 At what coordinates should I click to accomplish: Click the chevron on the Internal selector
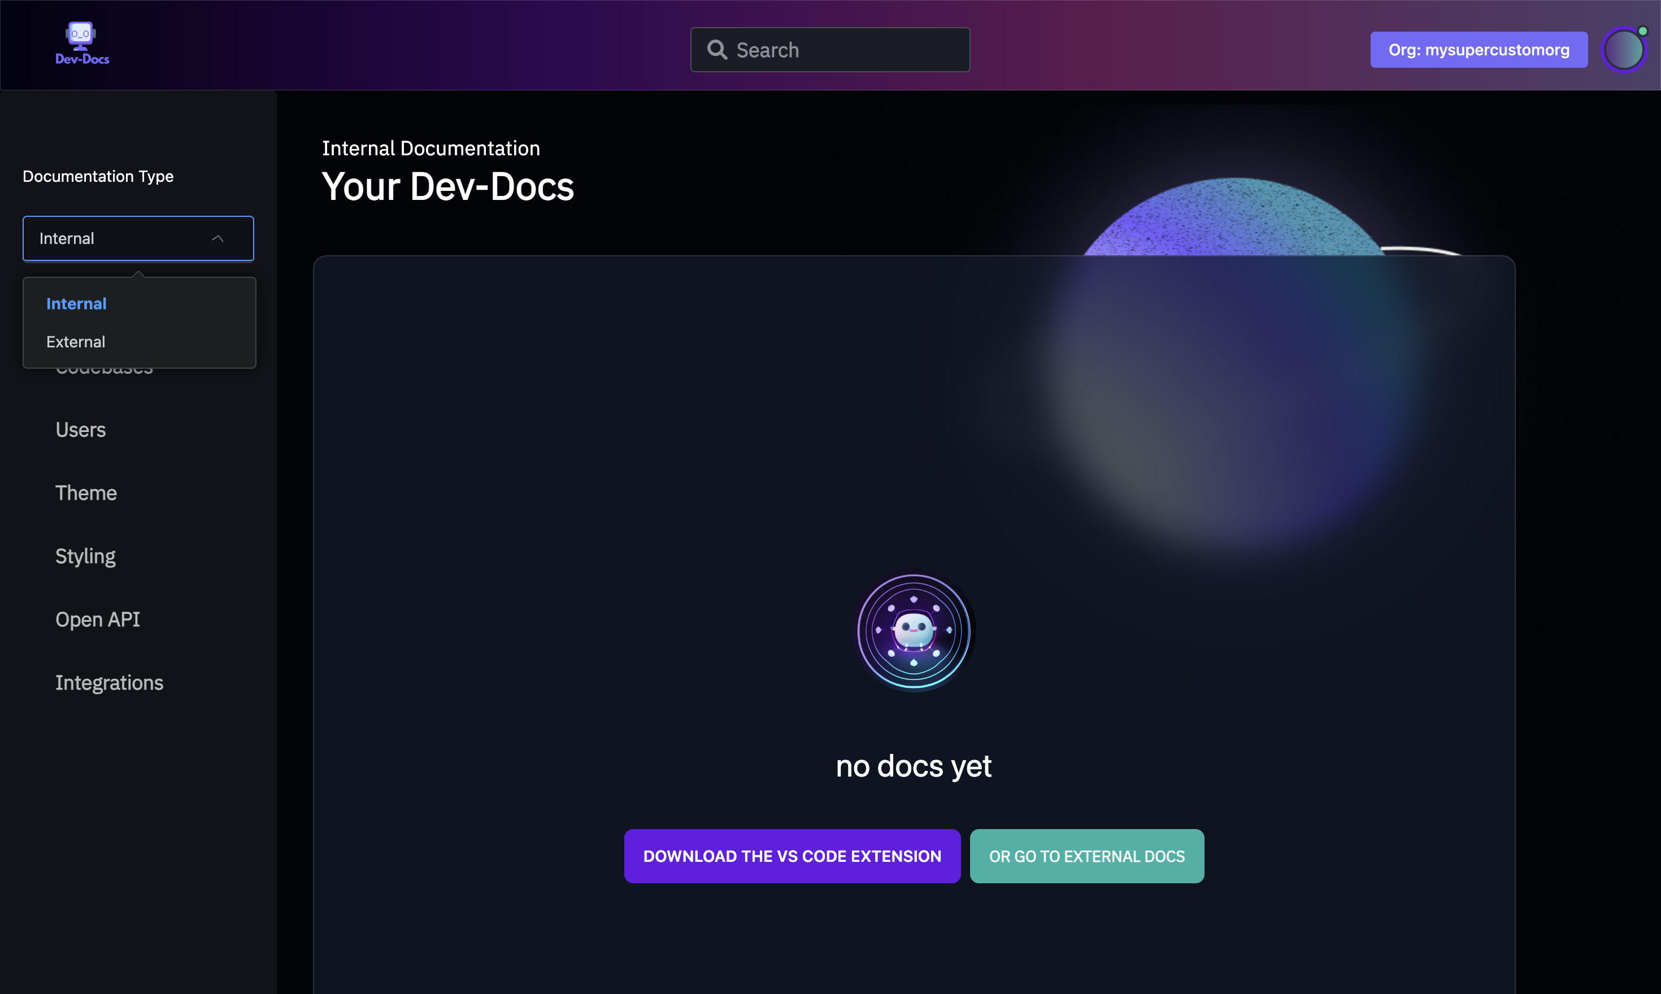(x=218, y=238)
